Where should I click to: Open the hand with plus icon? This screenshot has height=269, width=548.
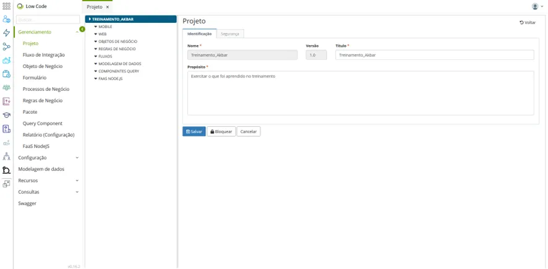click(x=6, y=143)
